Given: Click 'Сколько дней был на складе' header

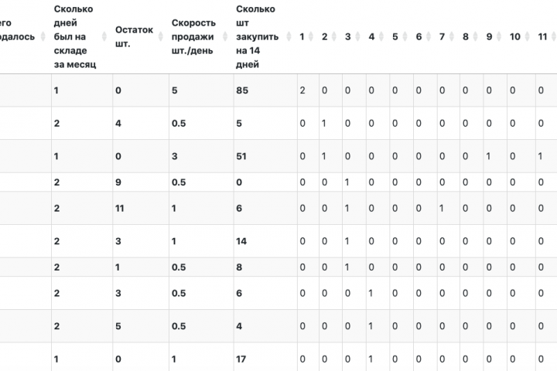Looking at the screenshot, I should click(74, 36).
